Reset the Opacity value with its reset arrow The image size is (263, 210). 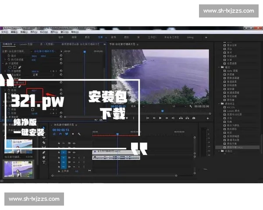click(61, 71)
